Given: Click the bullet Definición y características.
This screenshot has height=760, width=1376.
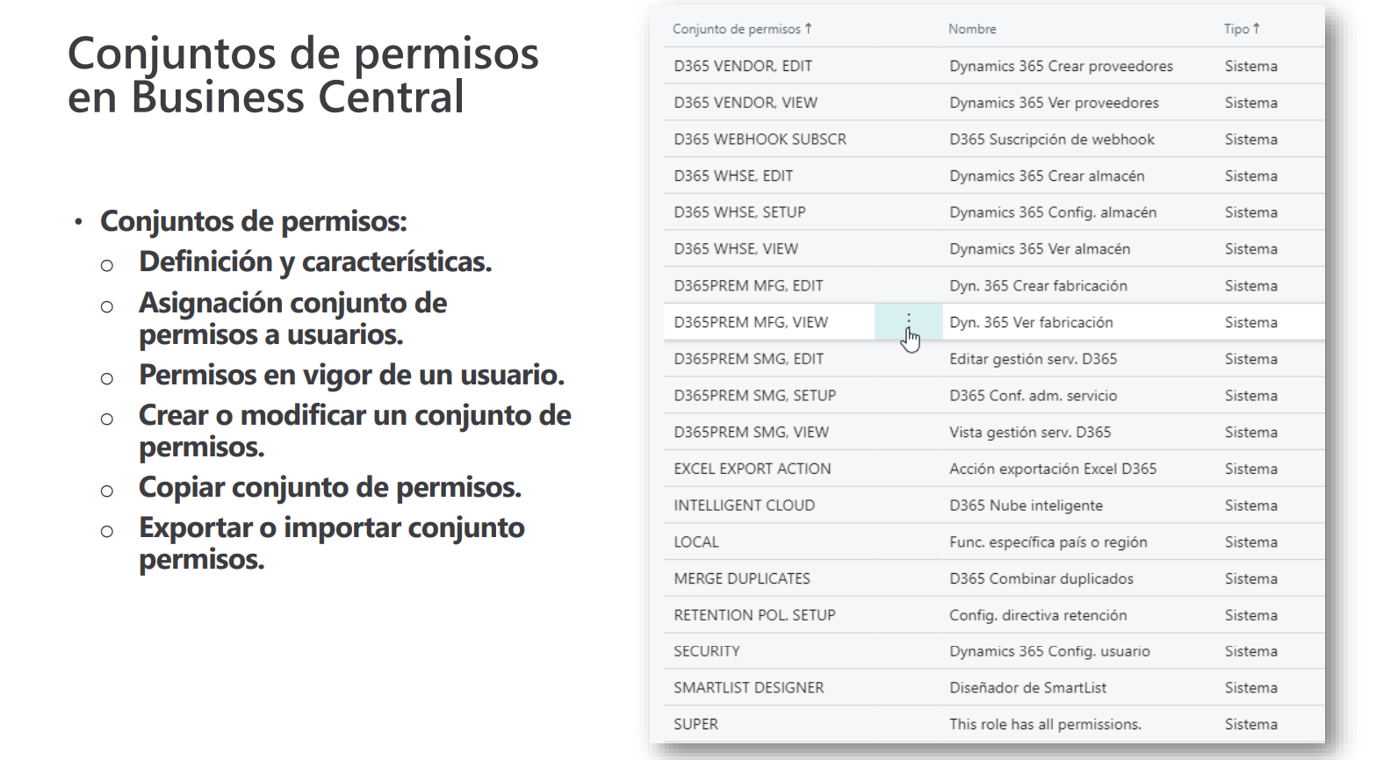Looking at the screenshot, I should [x=315, y=262].
